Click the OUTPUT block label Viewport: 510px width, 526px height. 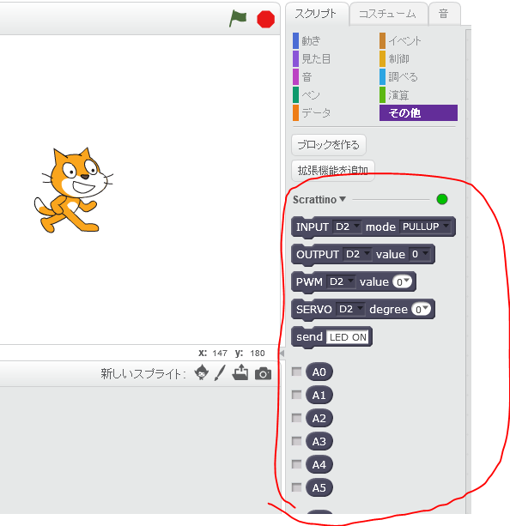tap(318, 255)
